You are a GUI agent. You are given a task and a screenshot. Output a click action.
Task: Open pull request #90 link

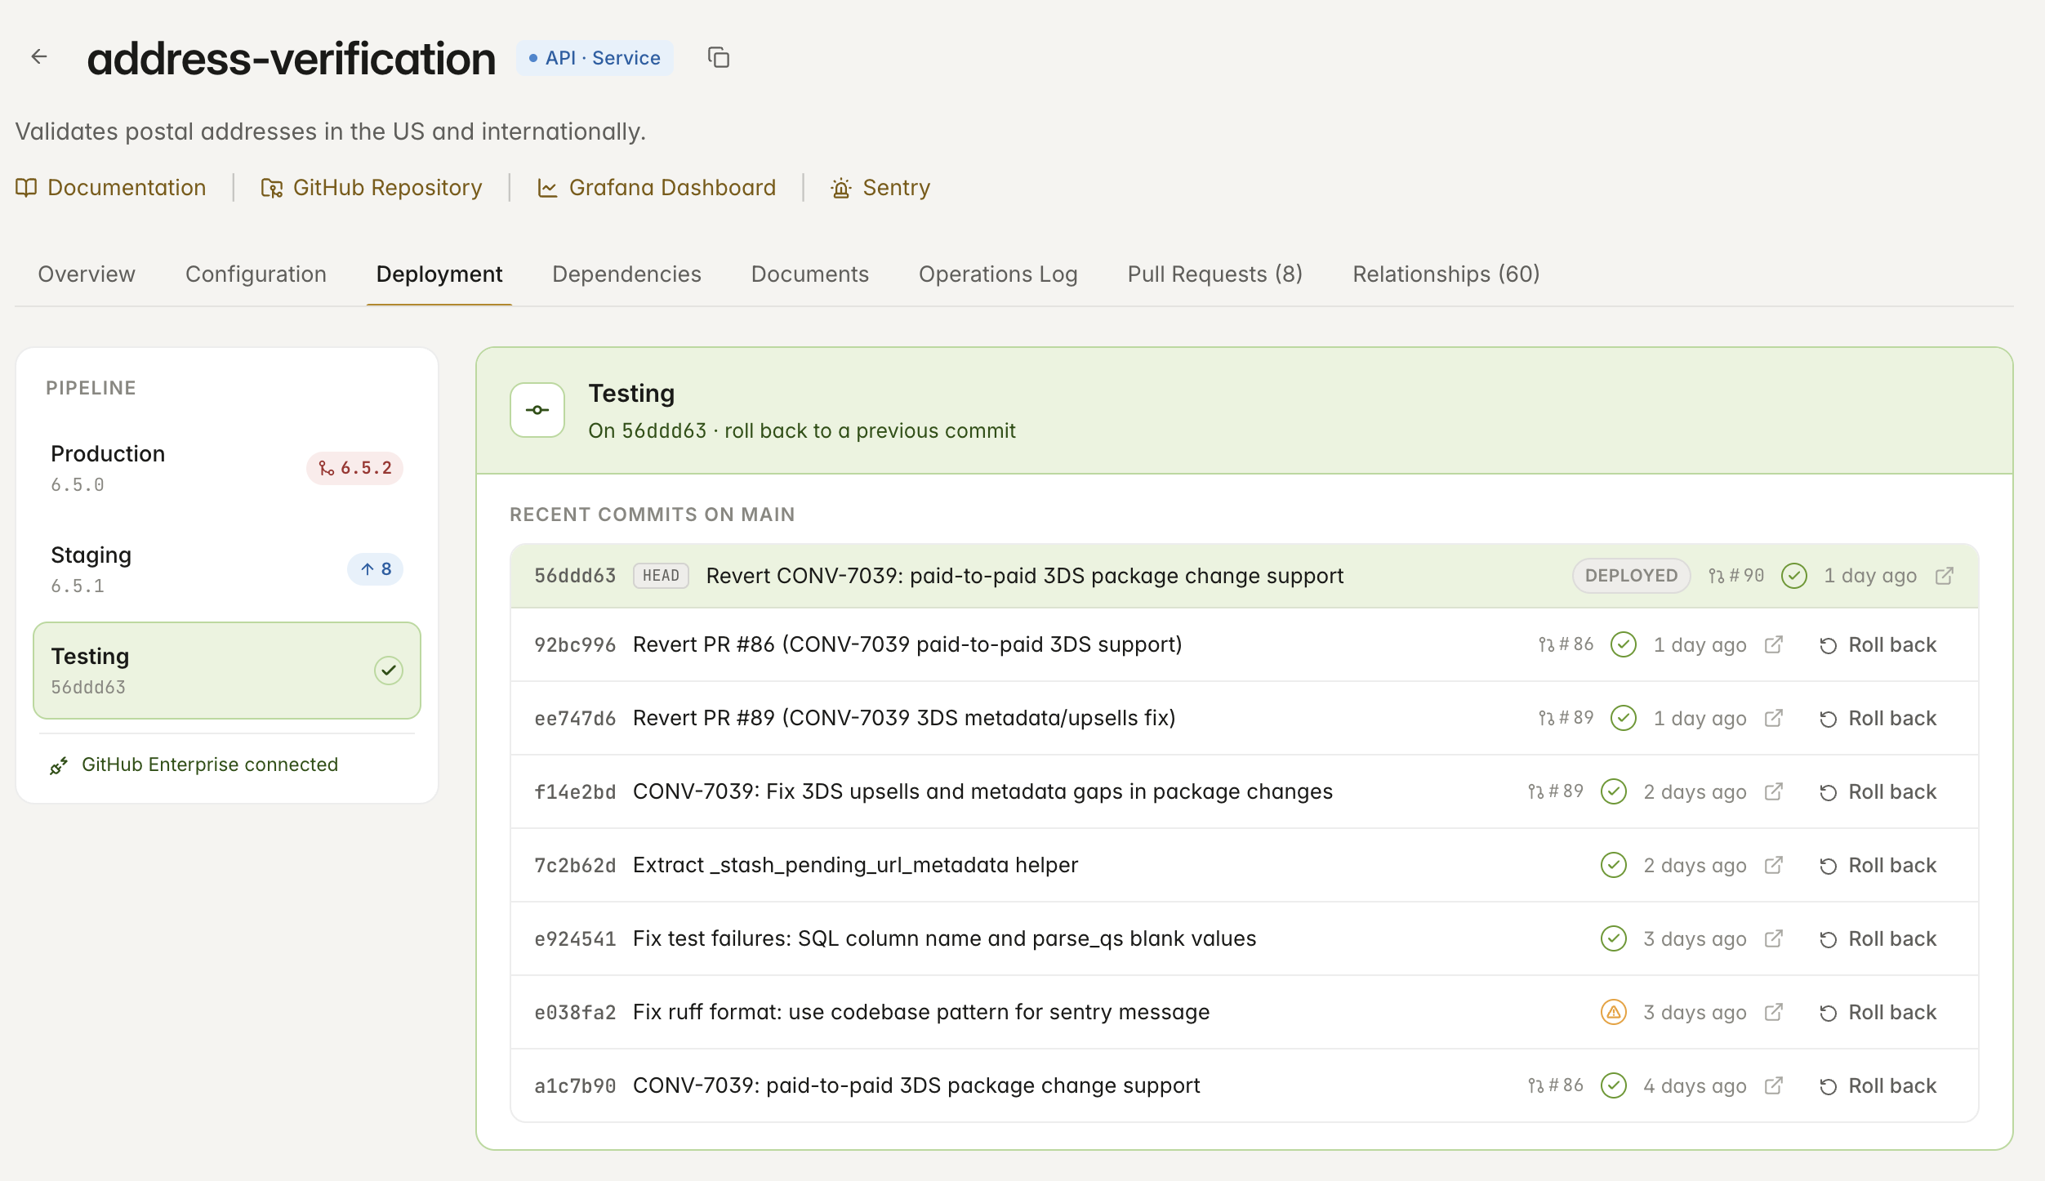(x=1736, y=576)
